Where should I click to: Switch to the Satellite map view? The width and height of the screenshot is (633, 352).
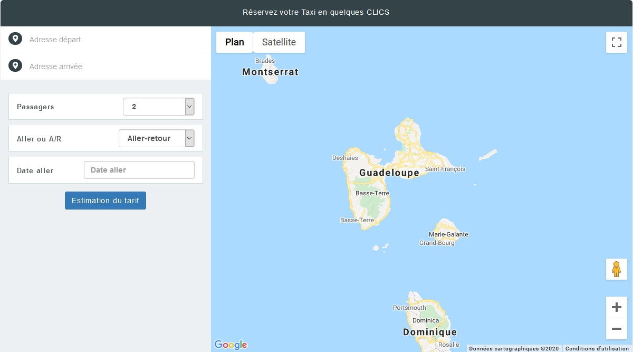tap(279, 42)
